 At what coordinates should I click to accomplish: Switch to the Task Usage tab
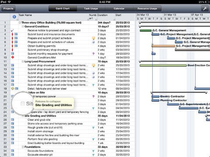click(x=91, y=9)
